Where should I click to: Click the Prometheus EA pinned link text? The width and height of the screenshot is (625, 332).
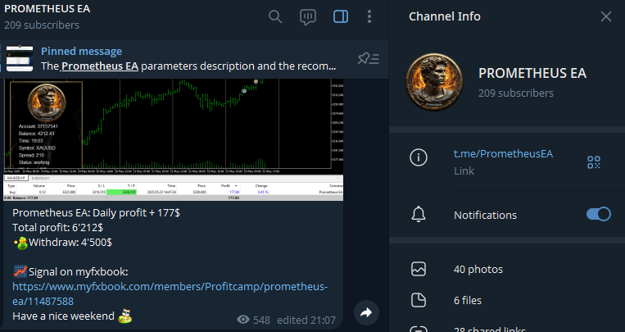pyautogui.click(x=100, y=66)
